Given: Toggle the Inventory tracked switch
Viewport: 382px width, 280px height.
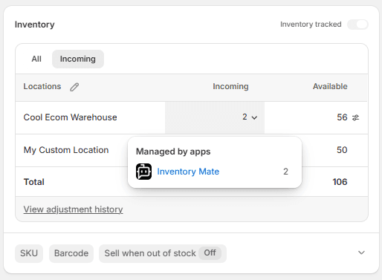Looking at the screenshot, I should point(357,25).
